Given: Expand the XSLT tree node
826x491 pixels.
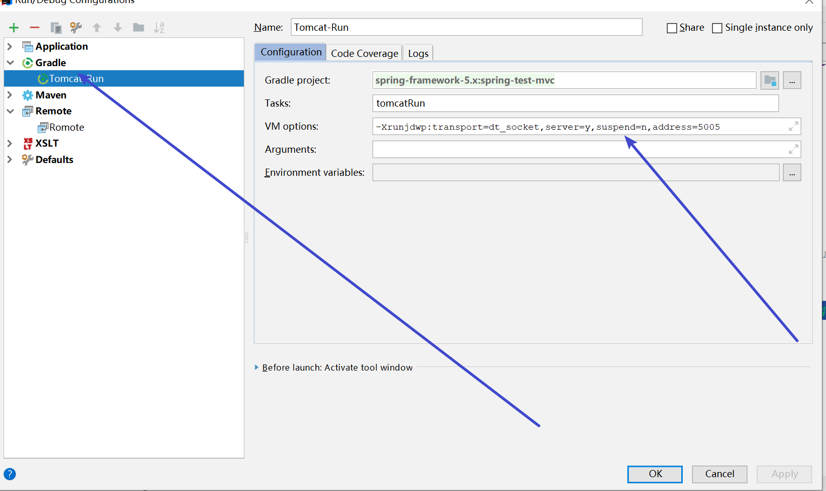Looking at the screenshot, I should pos(10,144).
